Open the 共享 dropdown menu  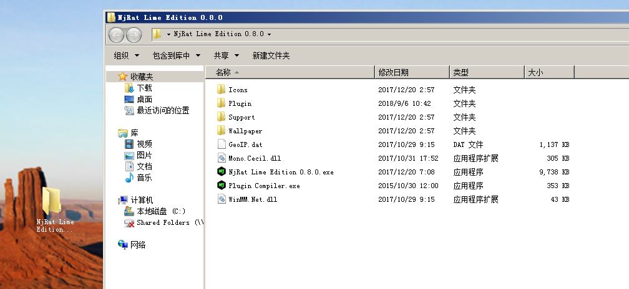227,55
